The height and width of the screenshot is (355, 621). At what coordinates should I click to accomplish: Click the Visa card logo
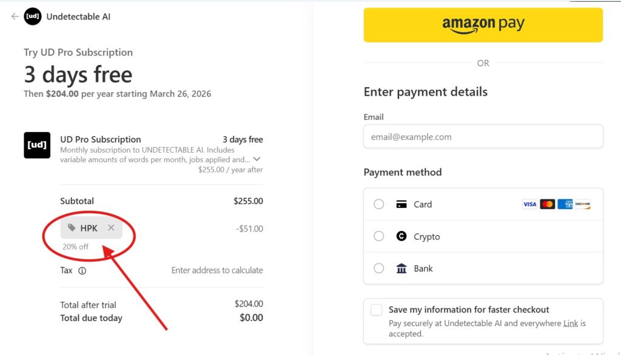pyautogui.click(x=529, y=204)
